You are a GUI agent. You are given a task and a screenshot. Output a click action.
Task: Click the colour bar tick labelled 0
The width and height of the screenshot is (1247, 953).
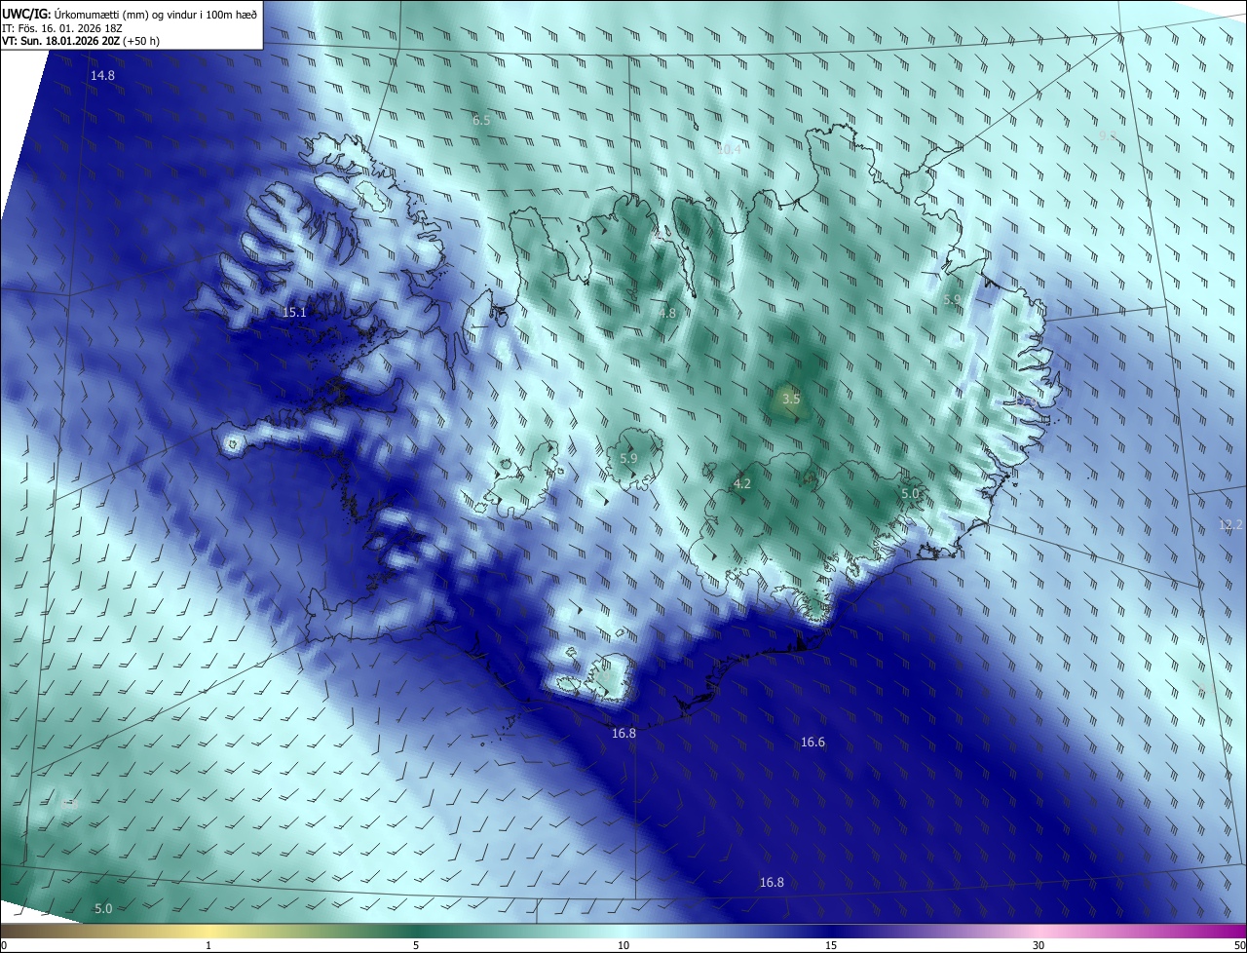pos(4,946)
